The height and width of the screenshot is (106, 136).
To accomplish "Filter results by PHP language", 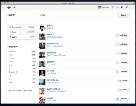I will click(x=22, y=62).
